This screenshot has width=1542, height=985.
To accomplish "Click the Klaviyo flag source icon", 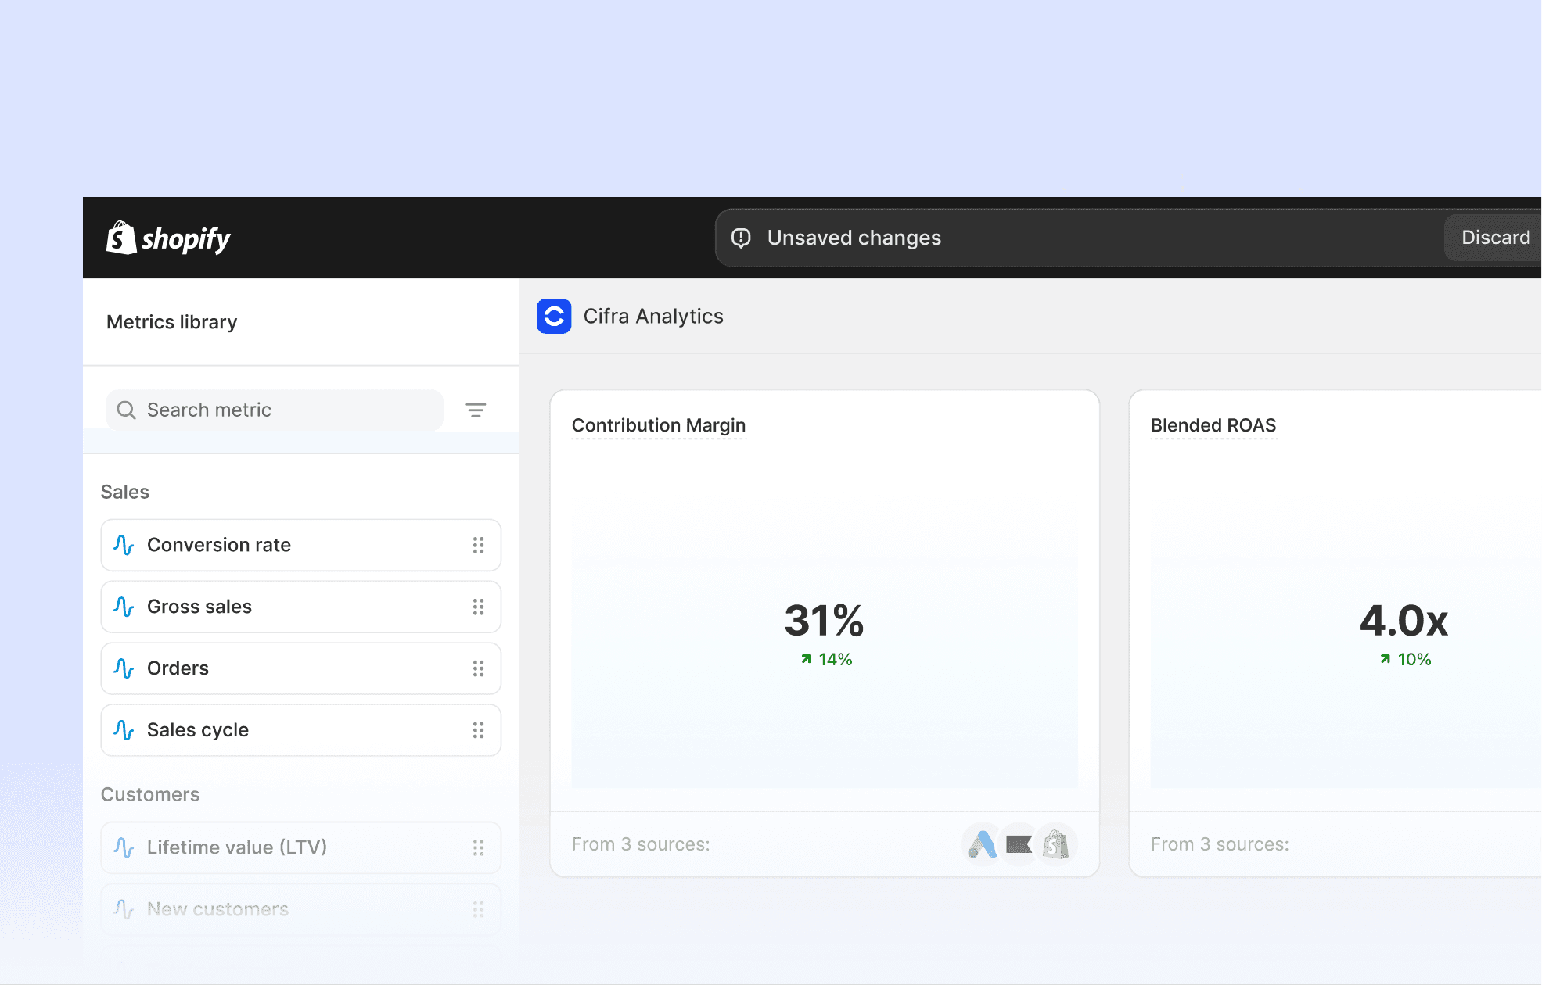I will point(1019,844).
